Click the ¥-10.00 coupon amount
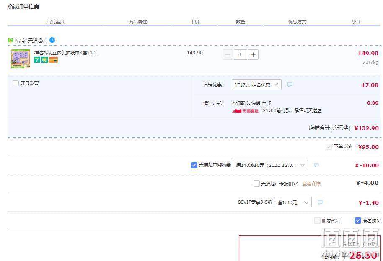Image resolution: width=383 pixels, height=261 pixels. coord(367,165)
